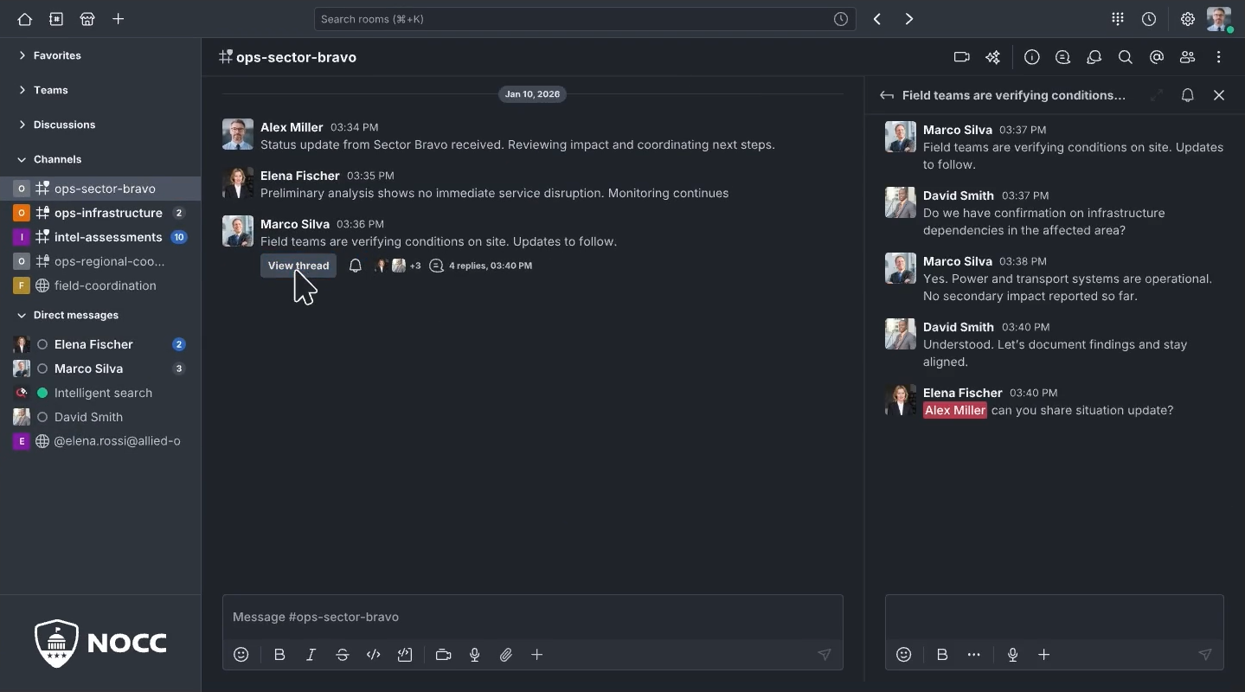Show mentions with the @ icon

point(1157,57)
